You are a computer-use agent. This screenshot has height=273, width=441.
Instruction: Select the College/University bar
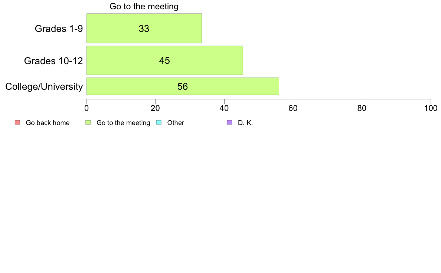183,86
